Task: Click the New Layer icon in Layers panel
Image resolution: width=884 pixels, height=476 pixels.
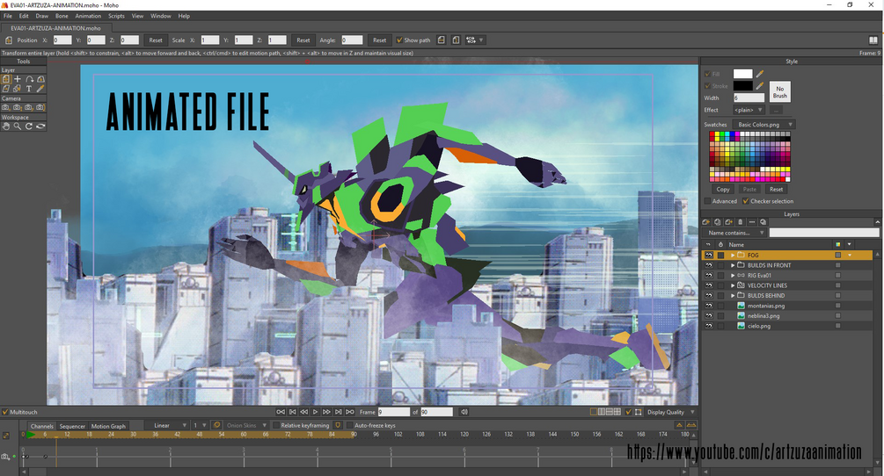Action: tap(705, 222)
